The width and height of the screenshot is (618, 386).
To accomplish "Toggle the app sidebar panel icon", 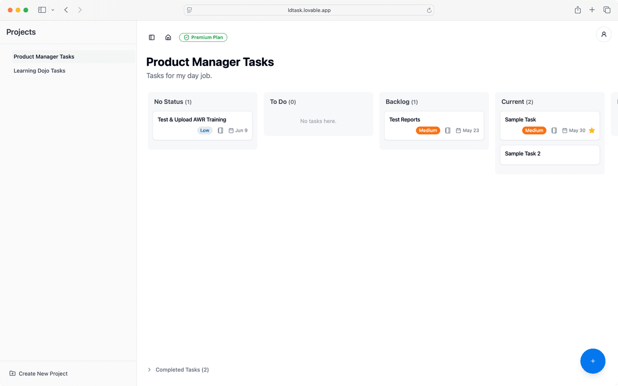I will pyautogui.click(x=152, y=38).
